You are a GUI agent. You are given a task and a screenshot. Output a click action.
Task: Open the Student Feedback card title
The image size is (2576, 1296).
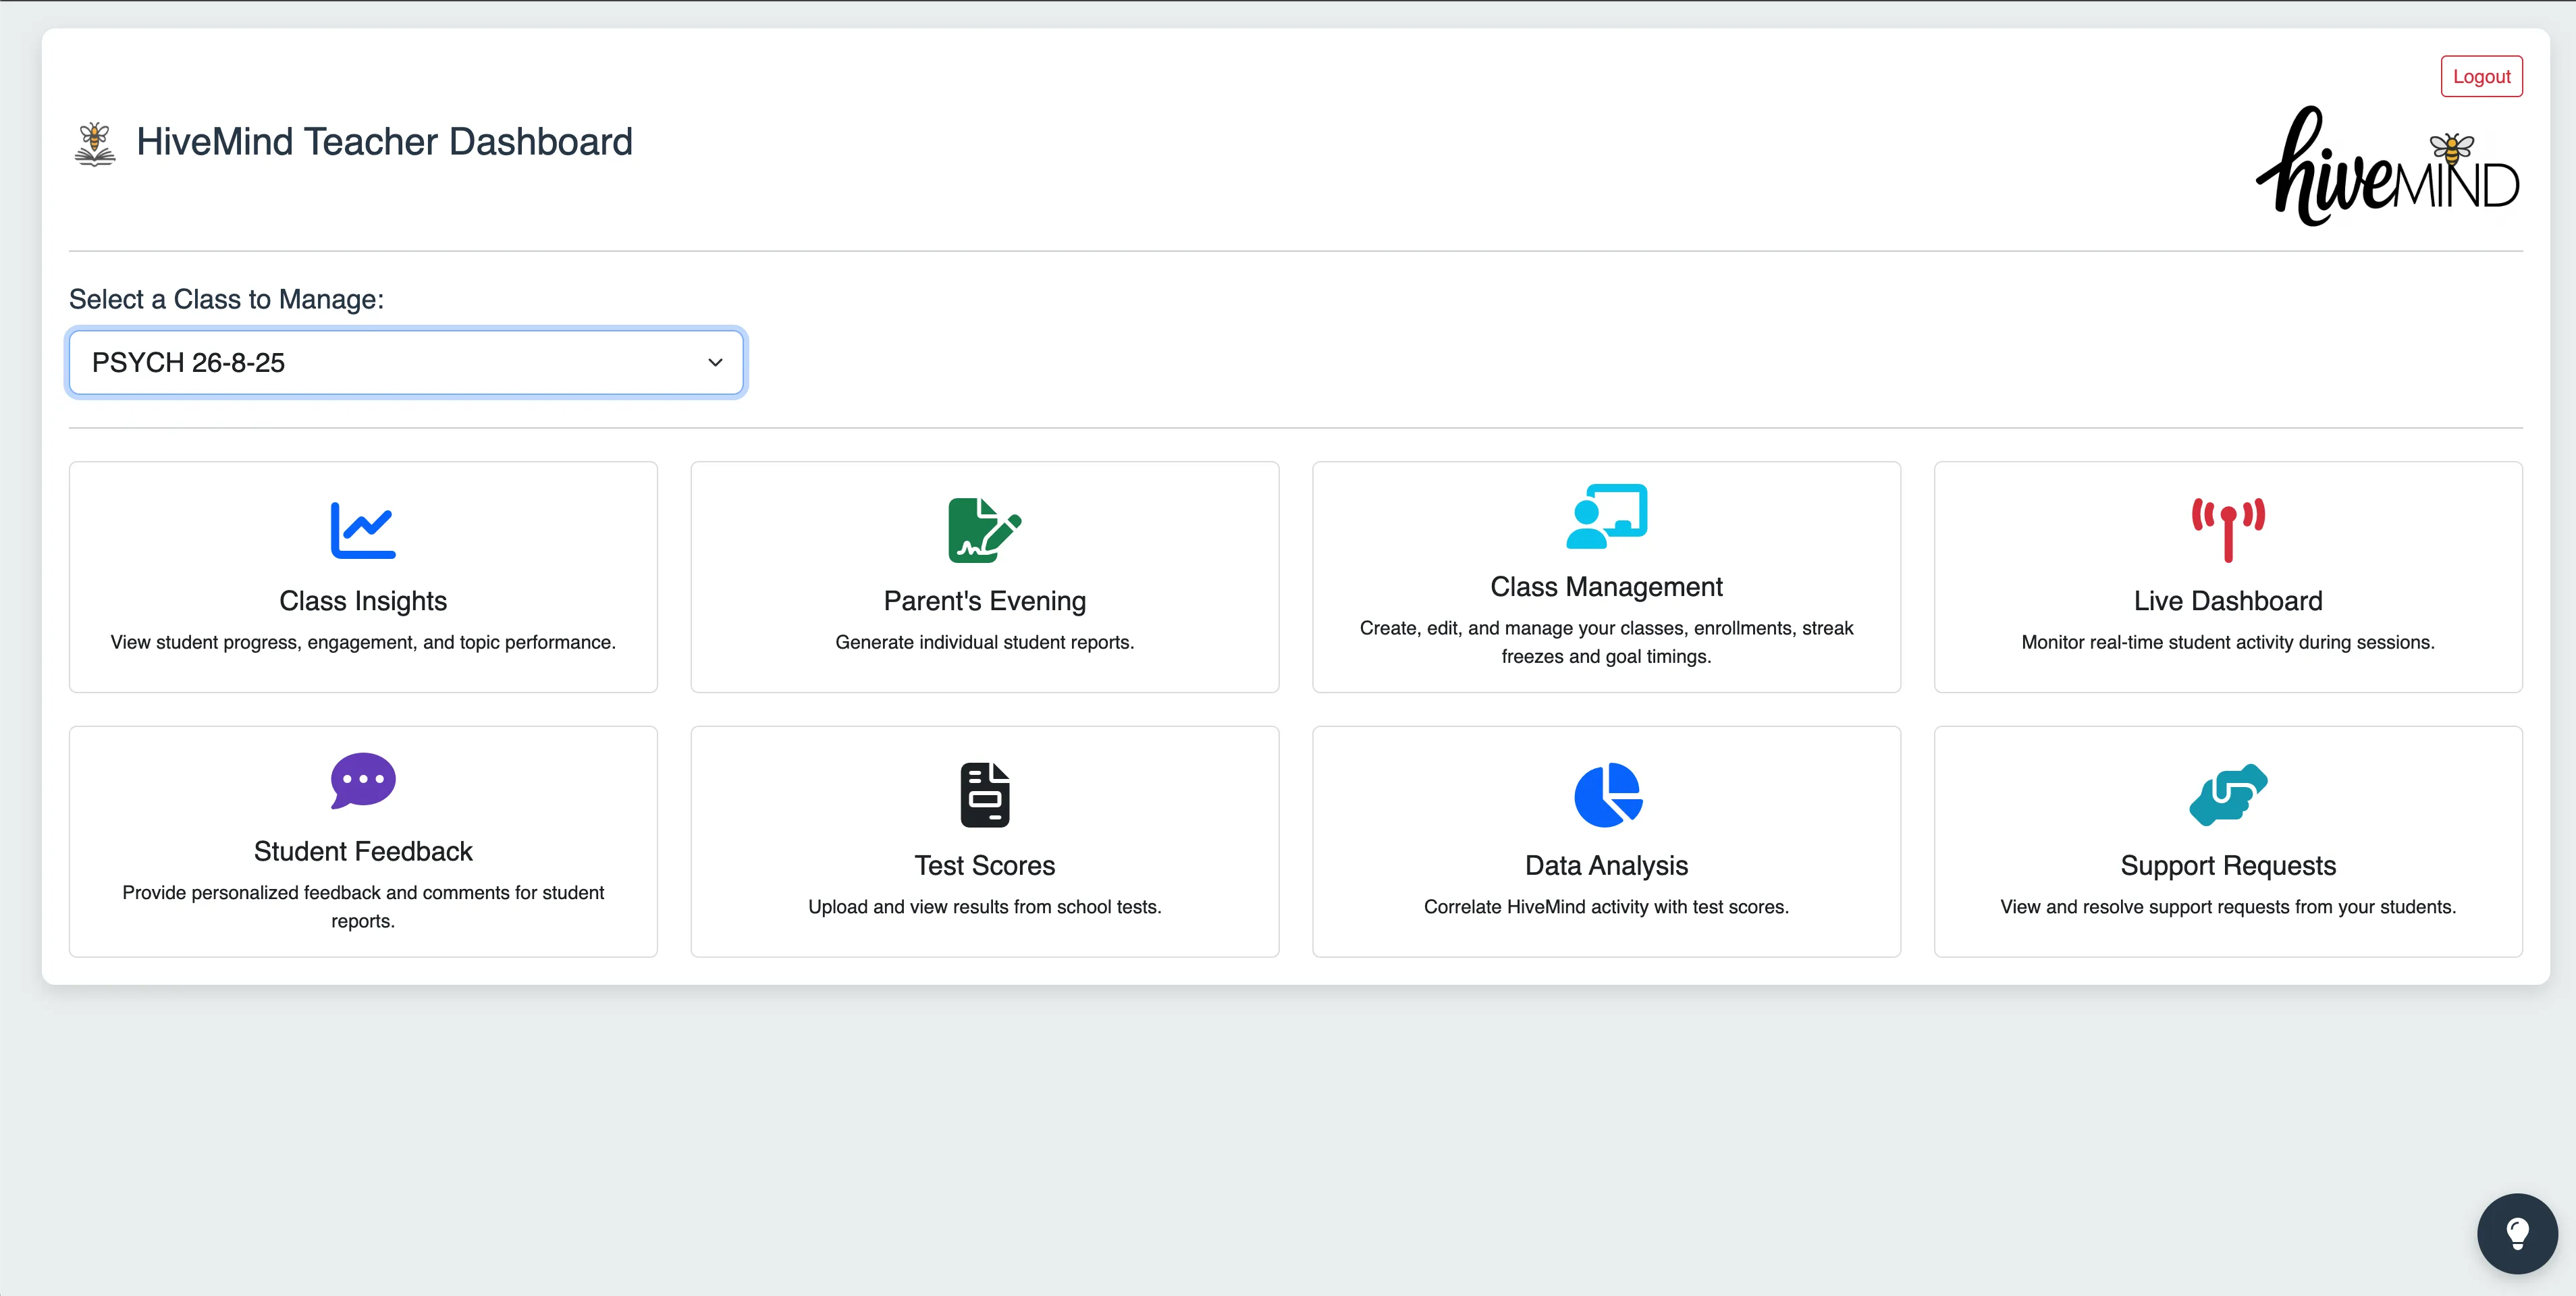click(363, 851)
